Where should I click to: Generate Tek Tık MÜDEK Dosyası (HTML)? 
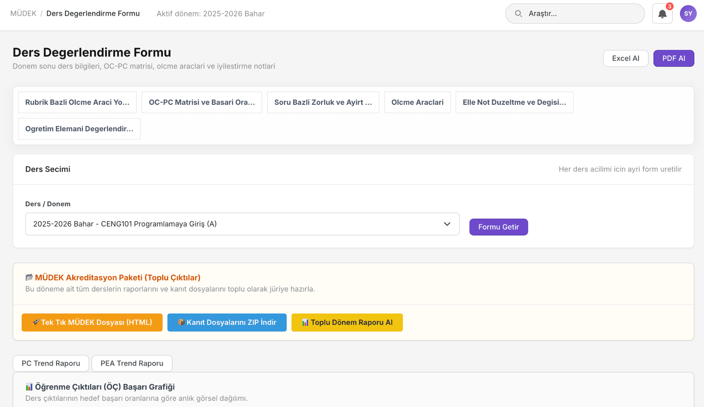(92, 322)
